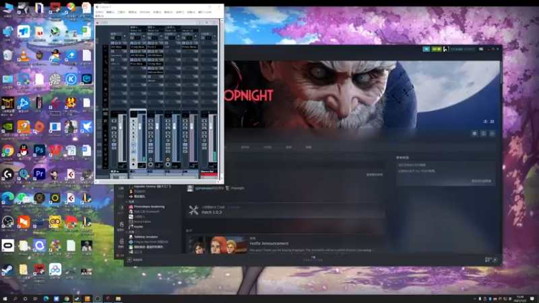Open the WPS Office desktop icon
539x303 pixels.
click(x=55, y=150)
